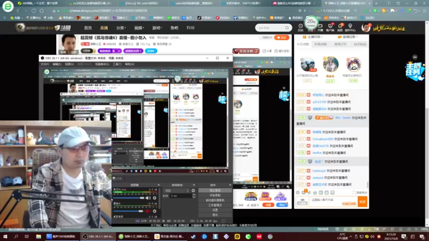Expand the Douyu categories nav dropdown

(x=121, y=28)
